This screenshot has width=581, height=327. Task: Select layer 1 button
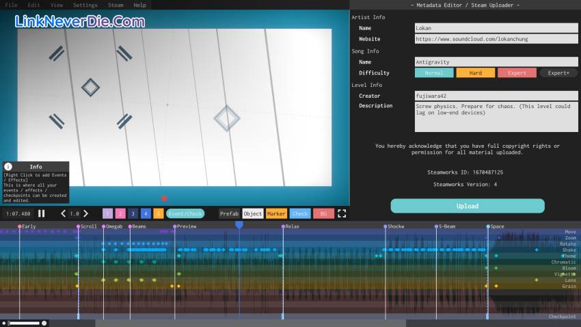point(107,213)
